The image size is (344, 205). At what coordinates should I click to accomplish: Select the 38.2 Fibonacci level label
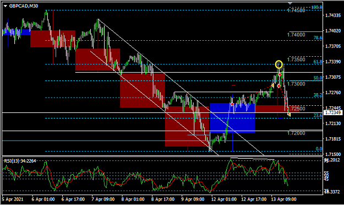click(x=318, y=95)
